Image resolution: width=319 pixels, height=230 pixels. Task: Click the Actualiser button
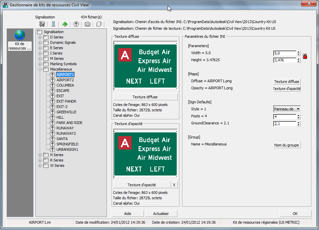[x=161, y=214]
